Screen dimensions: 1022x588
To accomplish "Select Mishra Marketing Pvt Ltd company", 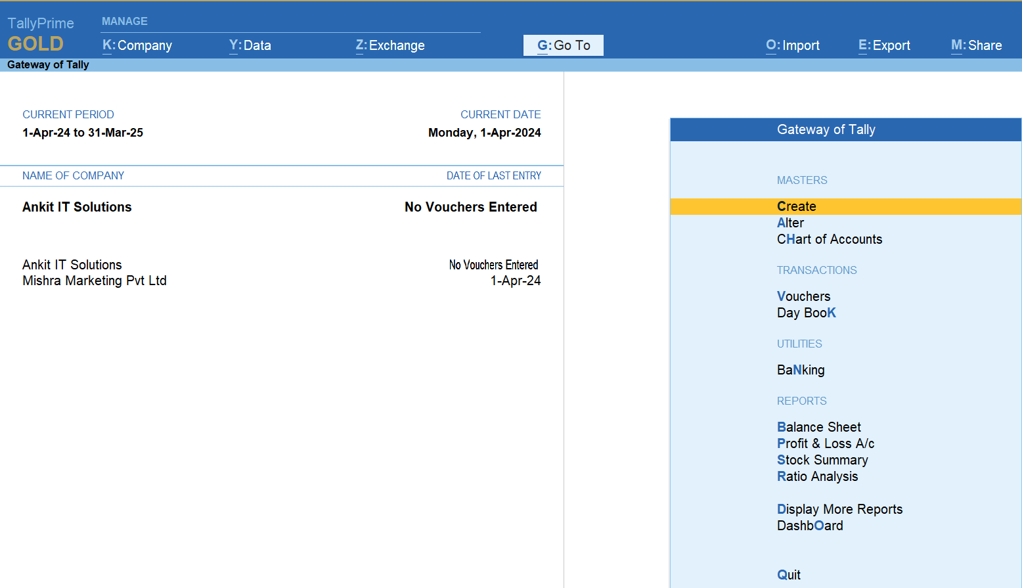I will (95, 281).
